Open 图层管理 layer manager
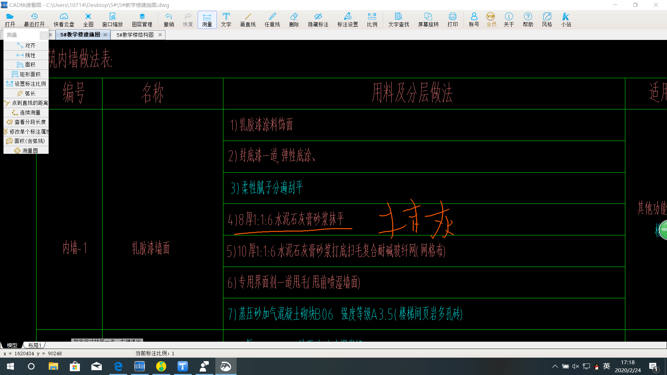 coord(142,20)
